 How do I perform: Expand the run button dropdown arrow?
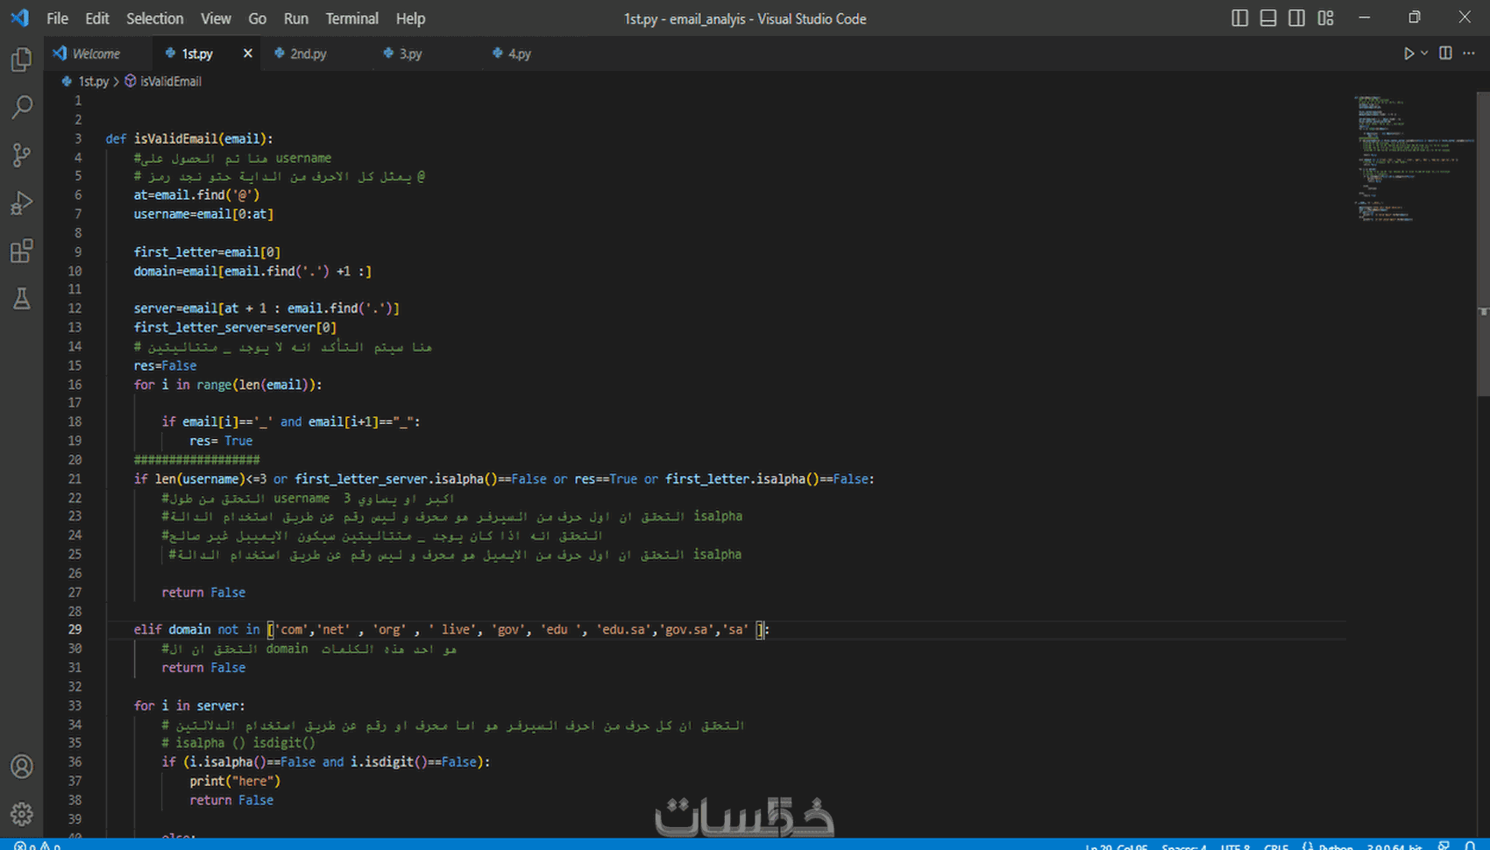coord(1424,53)
